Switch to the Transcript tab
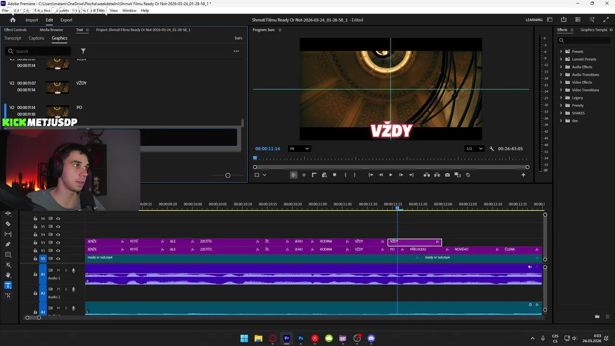Screen dimensions: 615x346 click(12, 38)
